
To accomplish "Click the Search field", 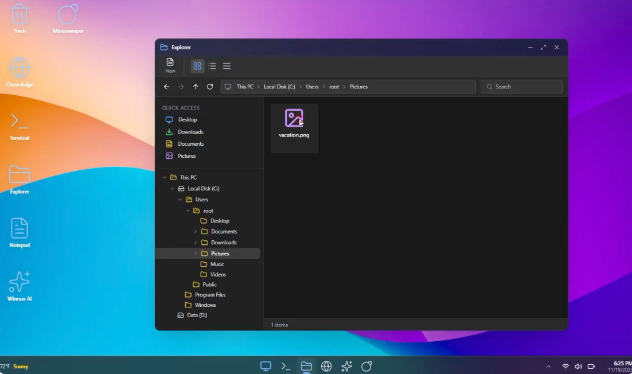I will point(521,87).
